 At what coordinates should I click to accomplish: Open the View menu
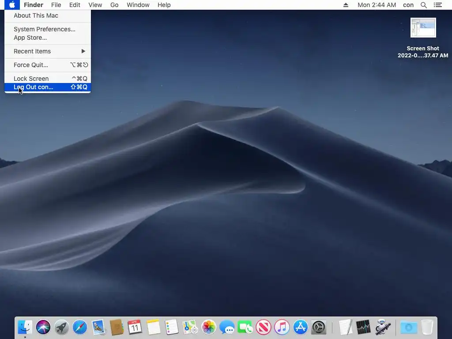pyautogui.click(x=95, y=5)
